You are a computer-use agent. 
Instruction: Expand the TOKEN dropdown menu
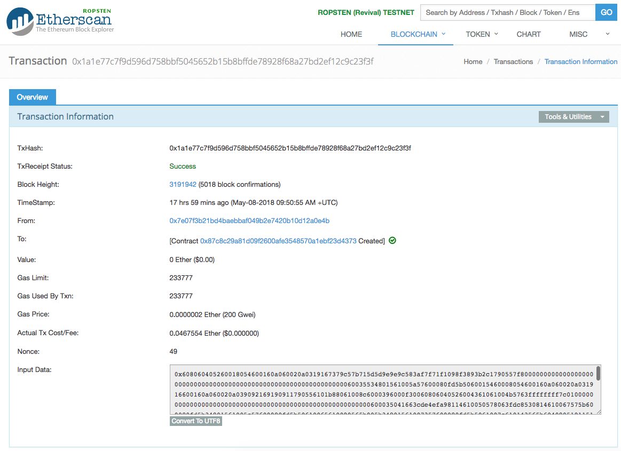pyautogui.click(x=481, y=34)
